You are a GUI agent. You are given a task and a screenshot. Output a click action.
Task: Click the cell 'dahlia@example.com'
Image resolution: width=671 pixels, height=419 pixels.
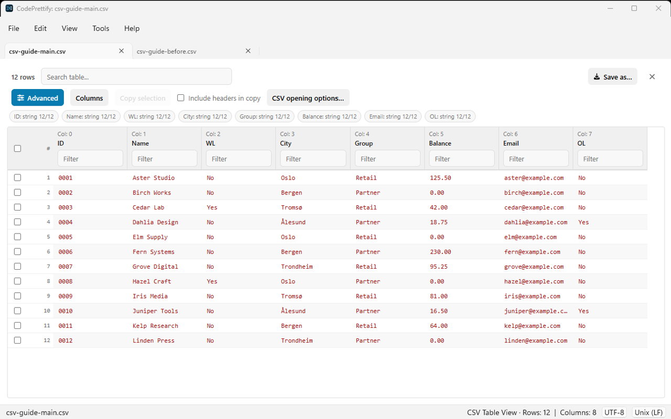(x=536, y=222)
